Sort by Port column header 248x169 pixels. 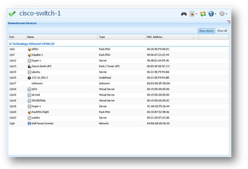17,37
